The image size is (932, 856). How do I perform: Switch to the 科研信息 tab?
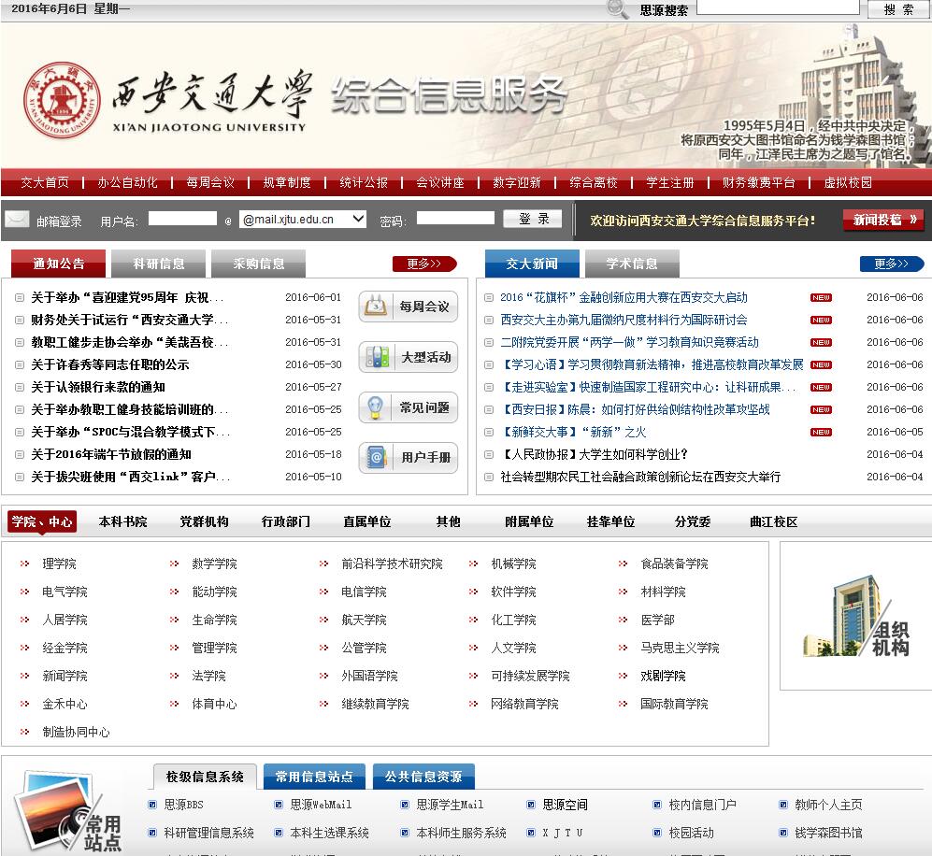tap(159, 264)
